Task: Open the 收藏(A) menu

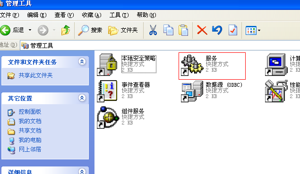Action: click(x=92, y=15)
